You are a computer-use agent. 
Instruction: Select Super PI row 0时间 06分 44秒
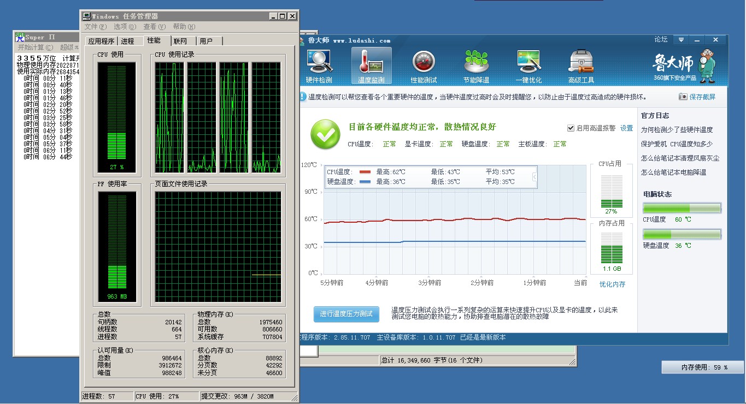click(x=48, y=157)
